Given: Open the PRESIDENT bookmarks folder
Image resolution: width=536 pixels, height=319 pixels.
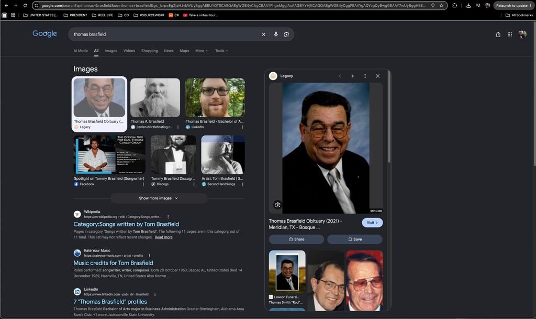Looking at the screenshot, I should click(75, 15).
